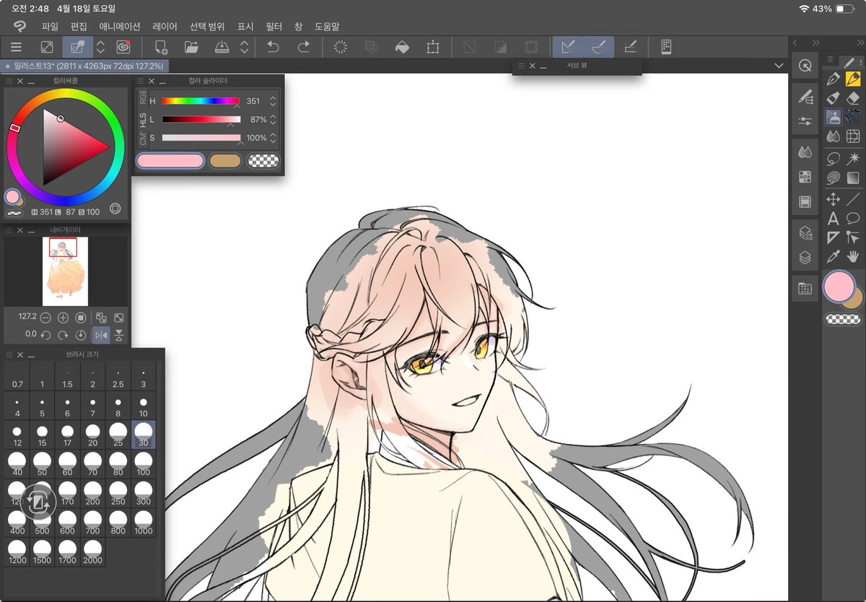Image resolution: width=866 pixels, height=602 pixels.
Task: Open the 선택 범위 menu
Action: 207,26
